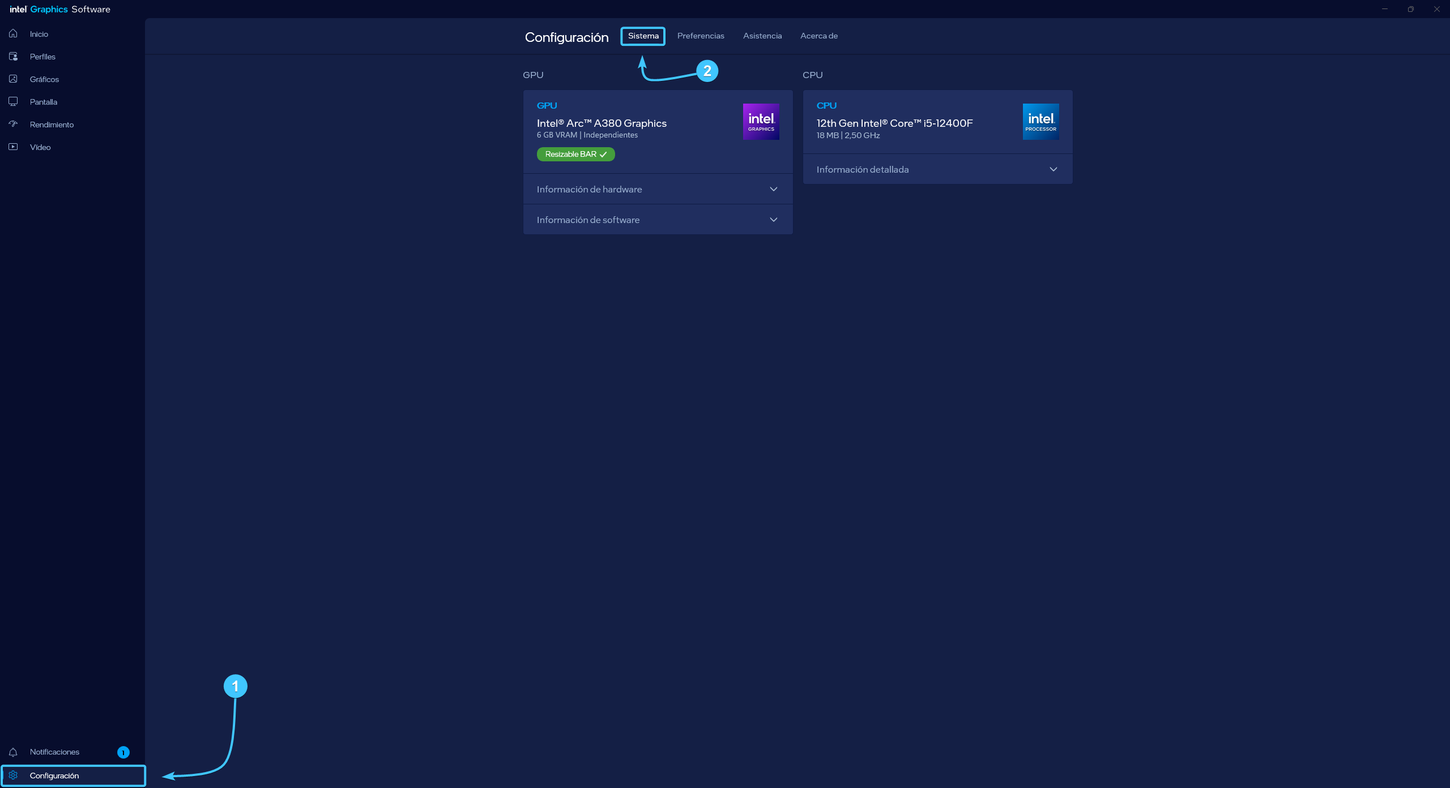Viewport: 1450px width, 788px height.
Task: Switch to the Sistema tab
Action: [x=643, y=36]
